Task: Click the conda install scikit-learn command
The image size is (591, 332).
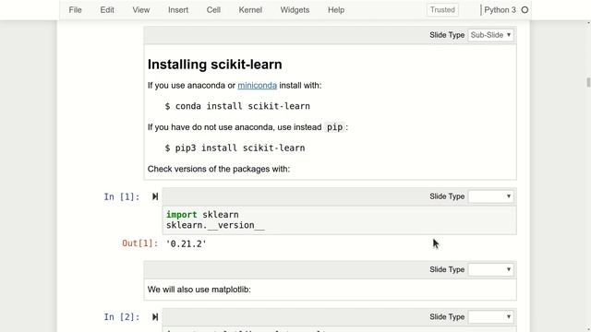Action: pos(237,106)
